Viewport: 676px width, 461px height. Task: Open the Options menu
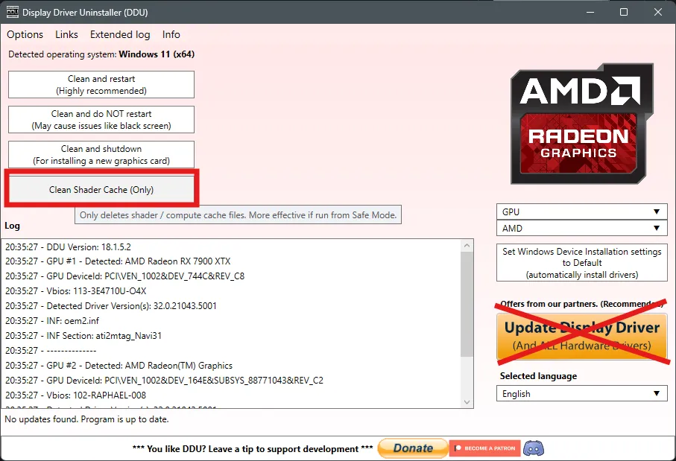pyautogui.click(x=25, y=34)
